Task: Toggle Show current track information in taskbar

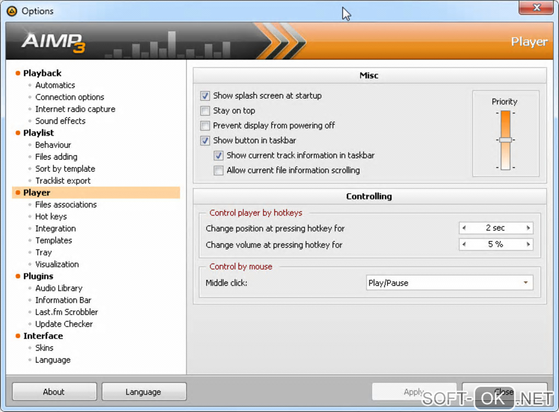Action: click(x=219, y=155)
